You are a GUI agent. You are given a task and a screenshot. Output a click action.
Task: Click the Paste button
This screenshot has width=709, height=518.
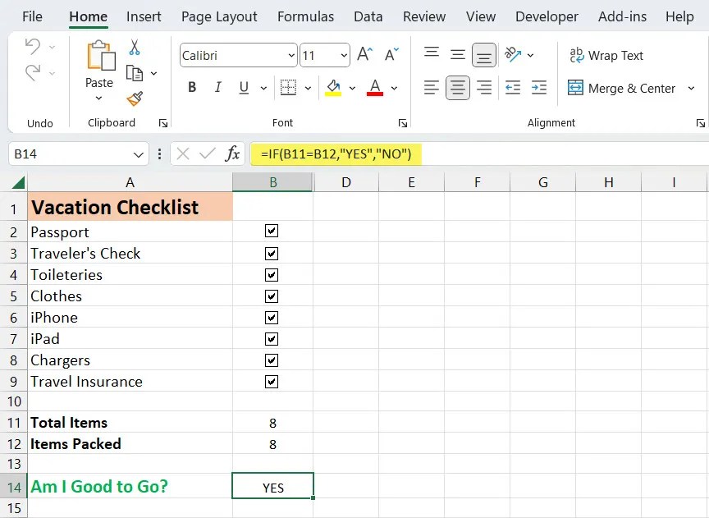(98, 70)
